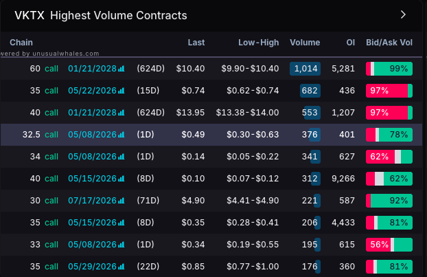Open the 05/29/2026 expiry link
427x277 pixels.
(92, 267)
